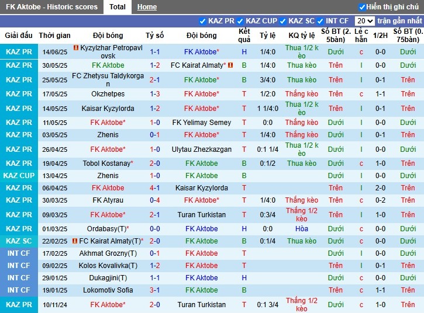Click the 2-0 half-time score on 06/04/25
The image size is (424, 313).
(380, 187)
